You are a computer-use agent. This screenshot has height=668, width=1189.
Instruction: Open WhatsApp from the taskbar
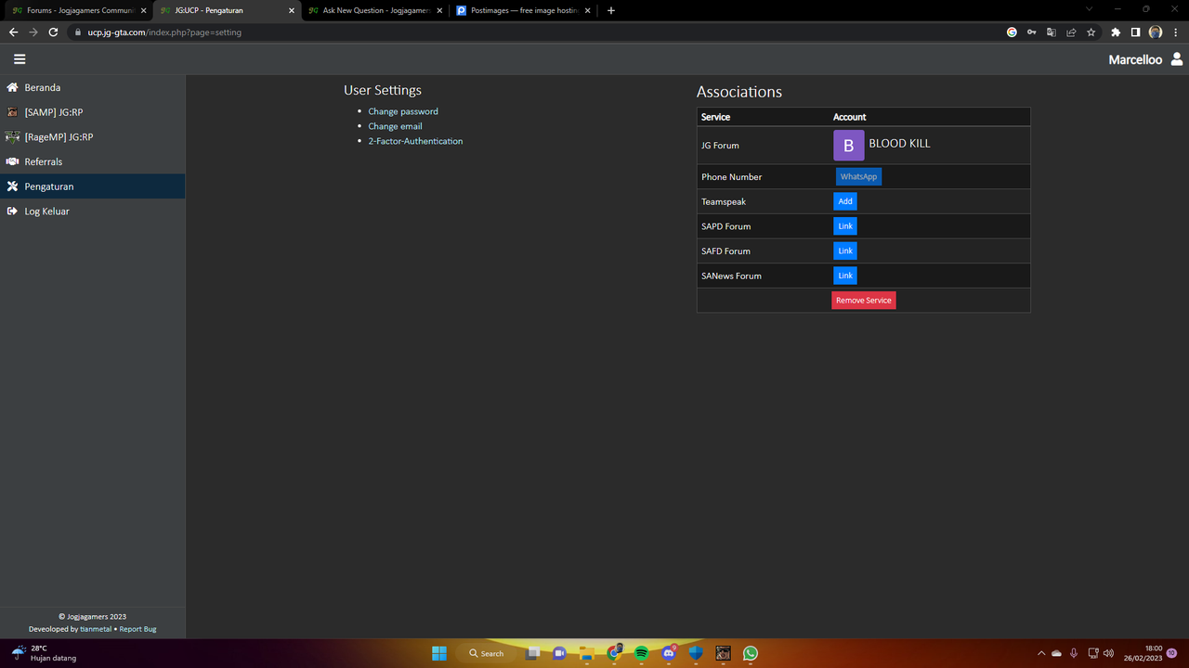tap(751, 653)
